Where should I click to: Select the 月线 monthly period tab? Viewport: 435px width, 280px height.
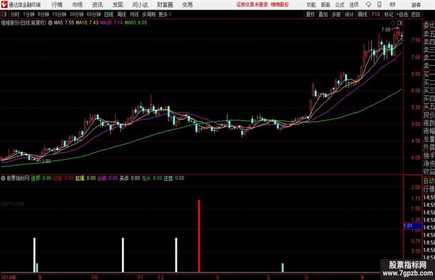pyautogui.click(x=134, y=14)
